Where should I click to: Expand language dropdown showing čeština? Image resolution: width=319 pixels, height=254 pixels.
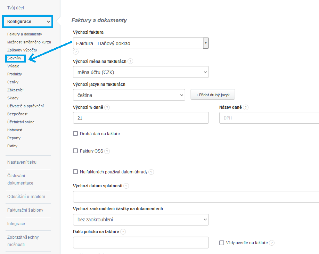tap(129, 95)
